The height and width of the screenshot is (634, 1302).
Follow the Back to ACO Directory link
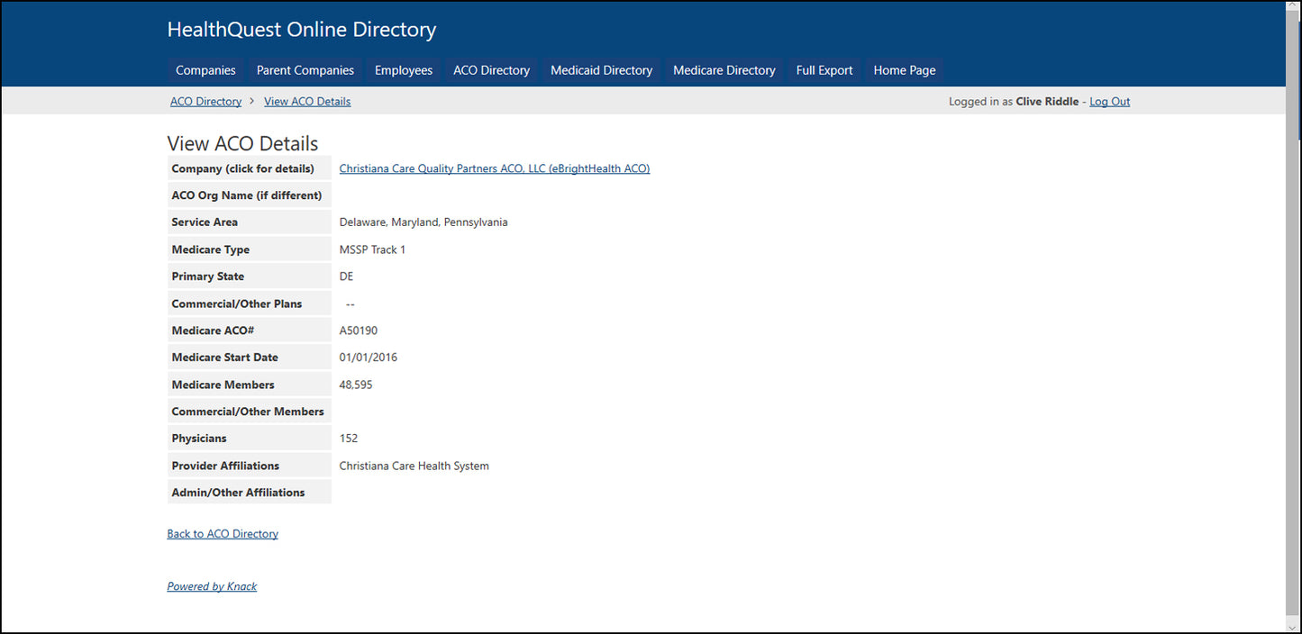223,534
